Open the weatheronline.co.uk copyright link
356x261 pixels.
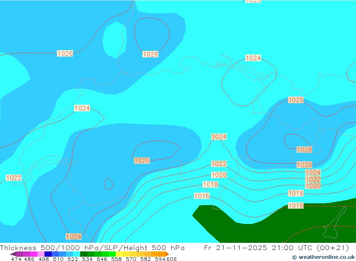tap(323, 257)
